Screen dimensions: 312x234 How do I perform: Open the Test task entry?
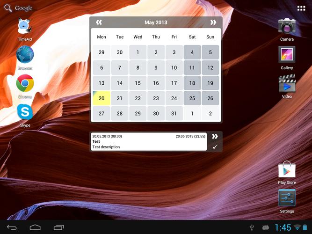[x=149, y=142]
